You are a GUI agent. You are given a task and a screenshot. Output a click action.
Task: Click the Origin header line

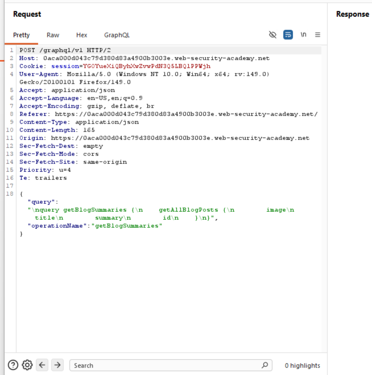tap(164, 138)
